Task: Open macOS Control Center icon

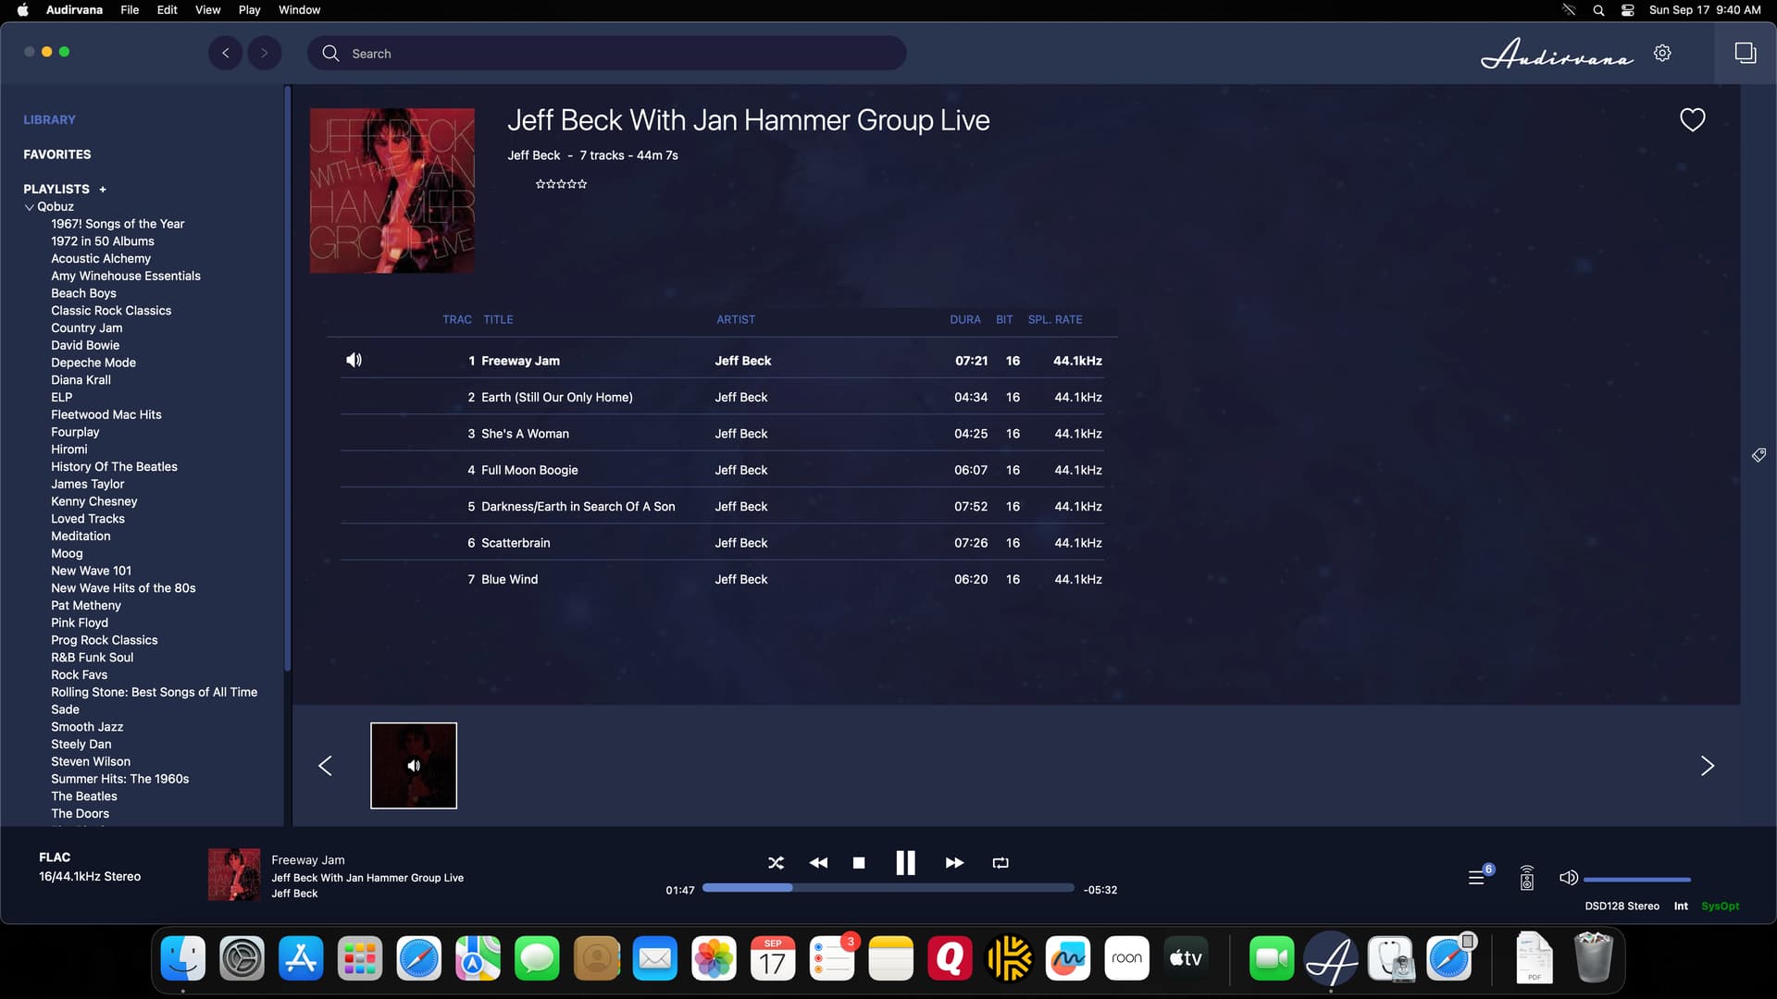Action: pos(1627,10)
